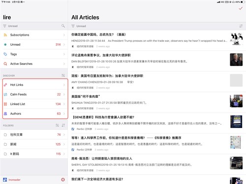246x184 pixels.
Task: Change article sort order icon
Action: [x=241, y=26]
